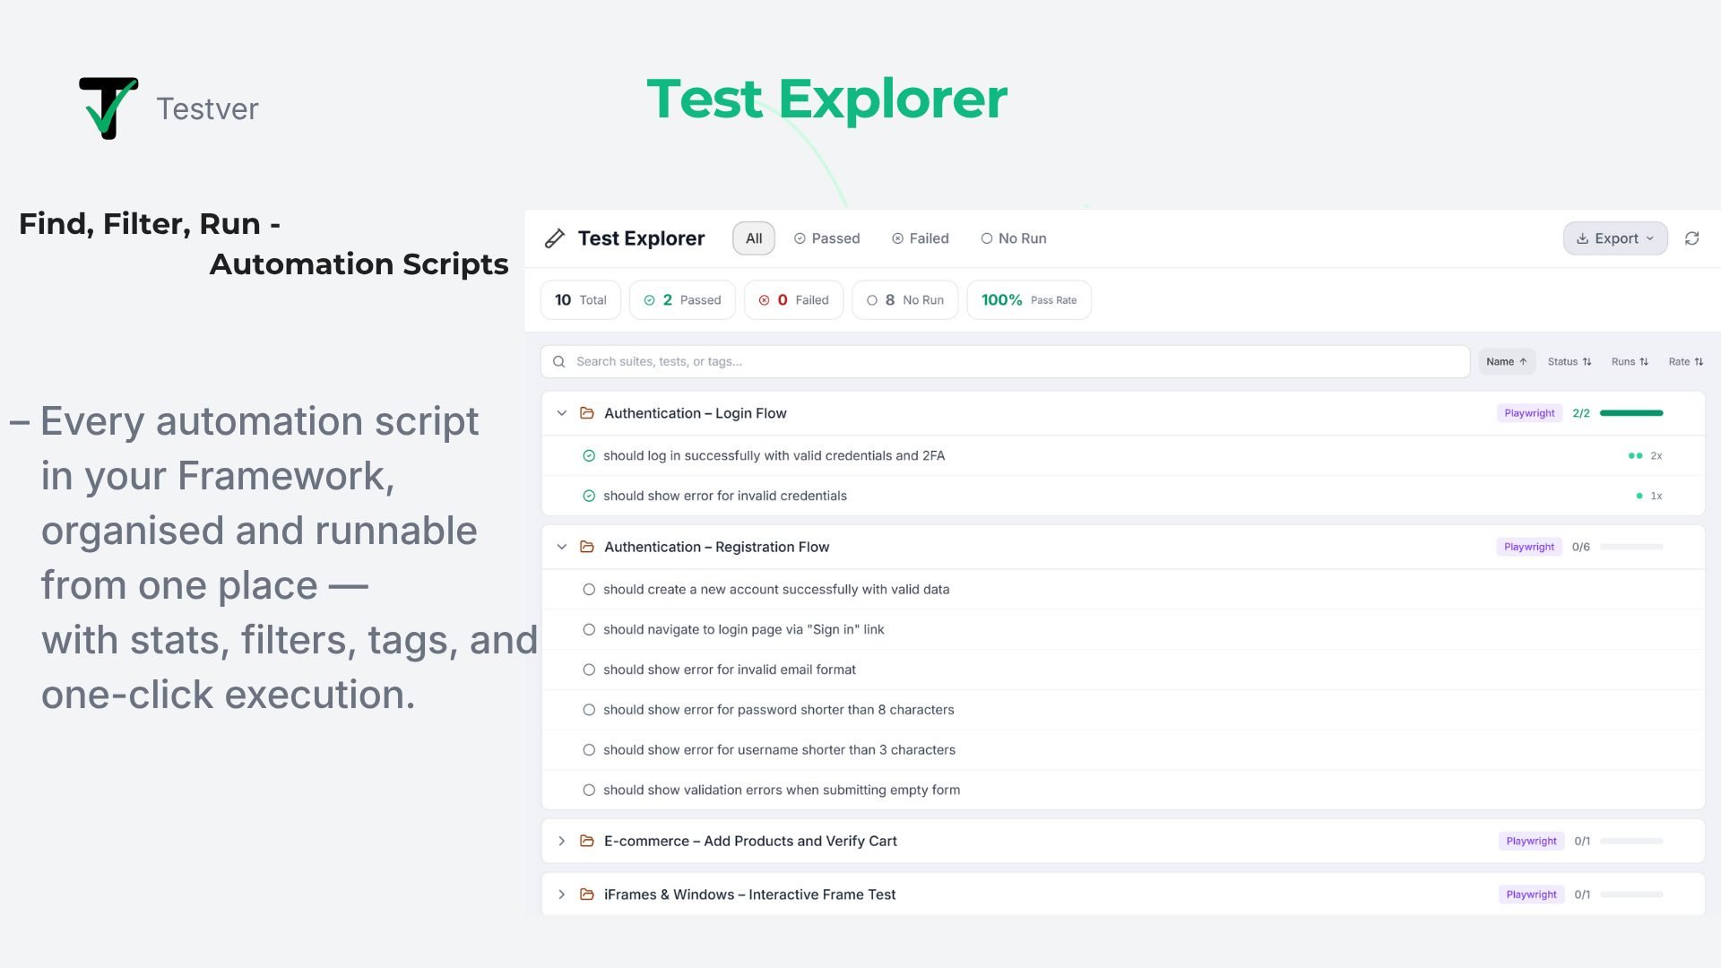Select test 'validation errors when submitting empty form'
The height and width of the screenshot is (968, 1721).
[x=1123, y=791]
